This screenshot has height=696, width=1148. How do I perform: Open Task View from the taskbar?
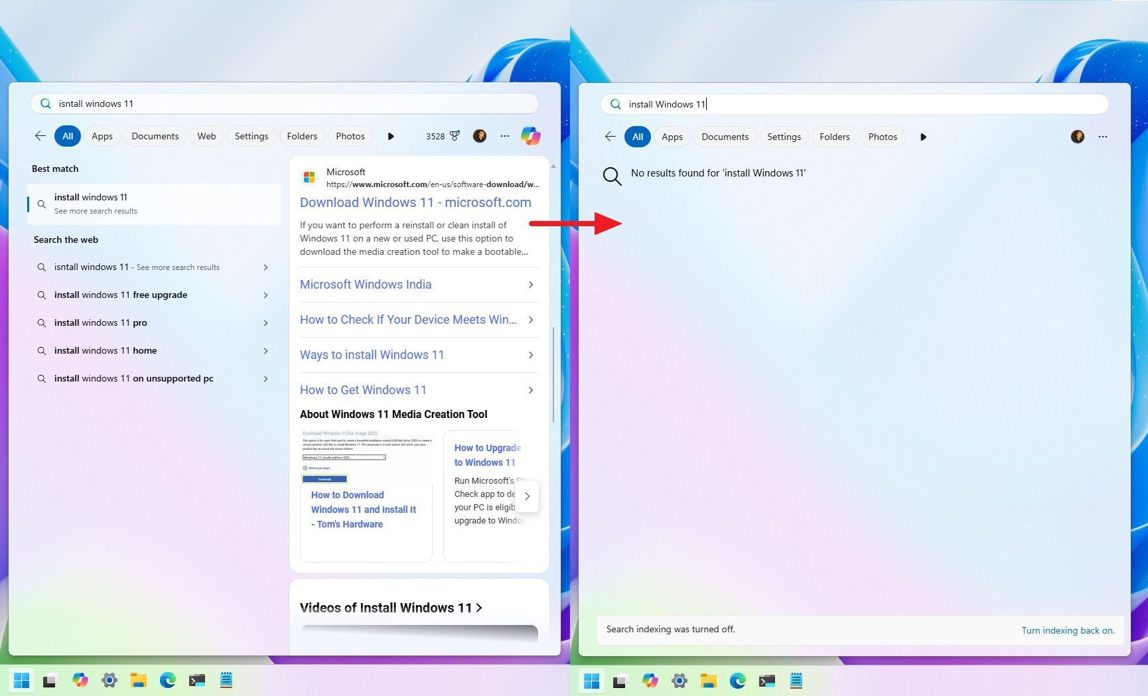[x=50, y=680]
